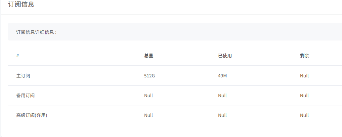The width and height of the screenshot is (342, 137).
Task: Click the 总量 Null value for 备用订阅
Action: click(149, 96)
